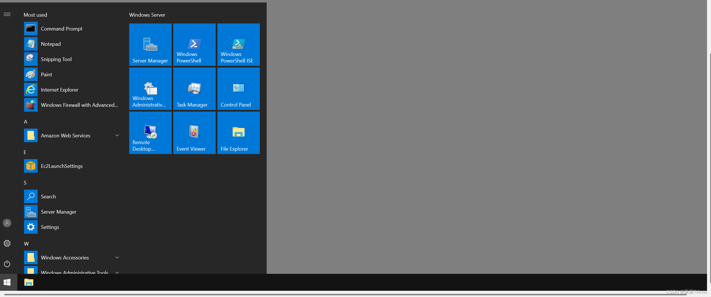711x297 pixels.
Task: Click the Notepad icon in Most used
Action: [31, 44]
